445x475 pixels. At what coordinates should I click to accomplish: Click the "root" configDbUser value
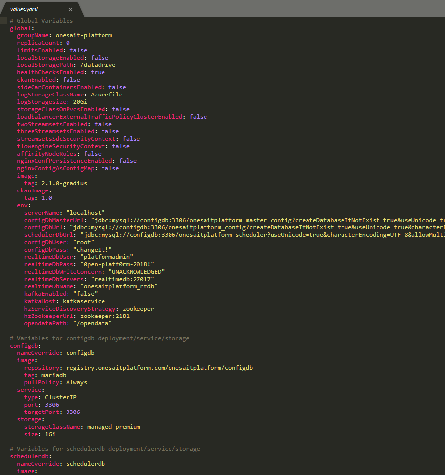(x=84, y=242)
